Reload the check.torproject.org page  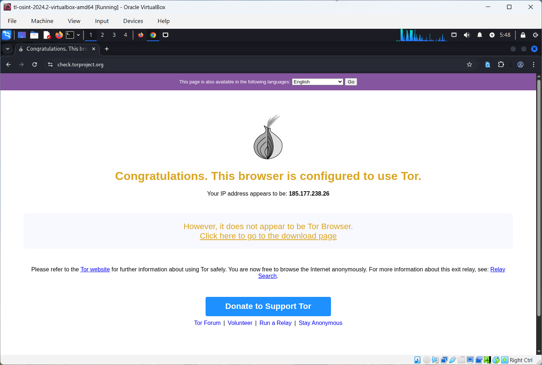35,64
